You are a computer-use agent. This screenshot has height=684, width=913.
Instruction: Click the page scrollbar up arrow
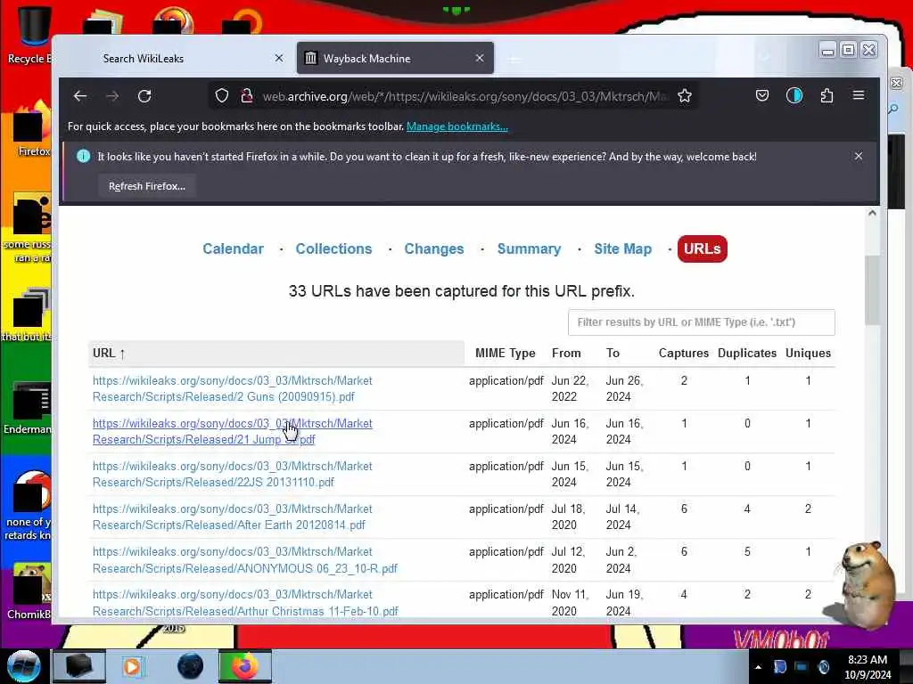[x=872, y=213]
